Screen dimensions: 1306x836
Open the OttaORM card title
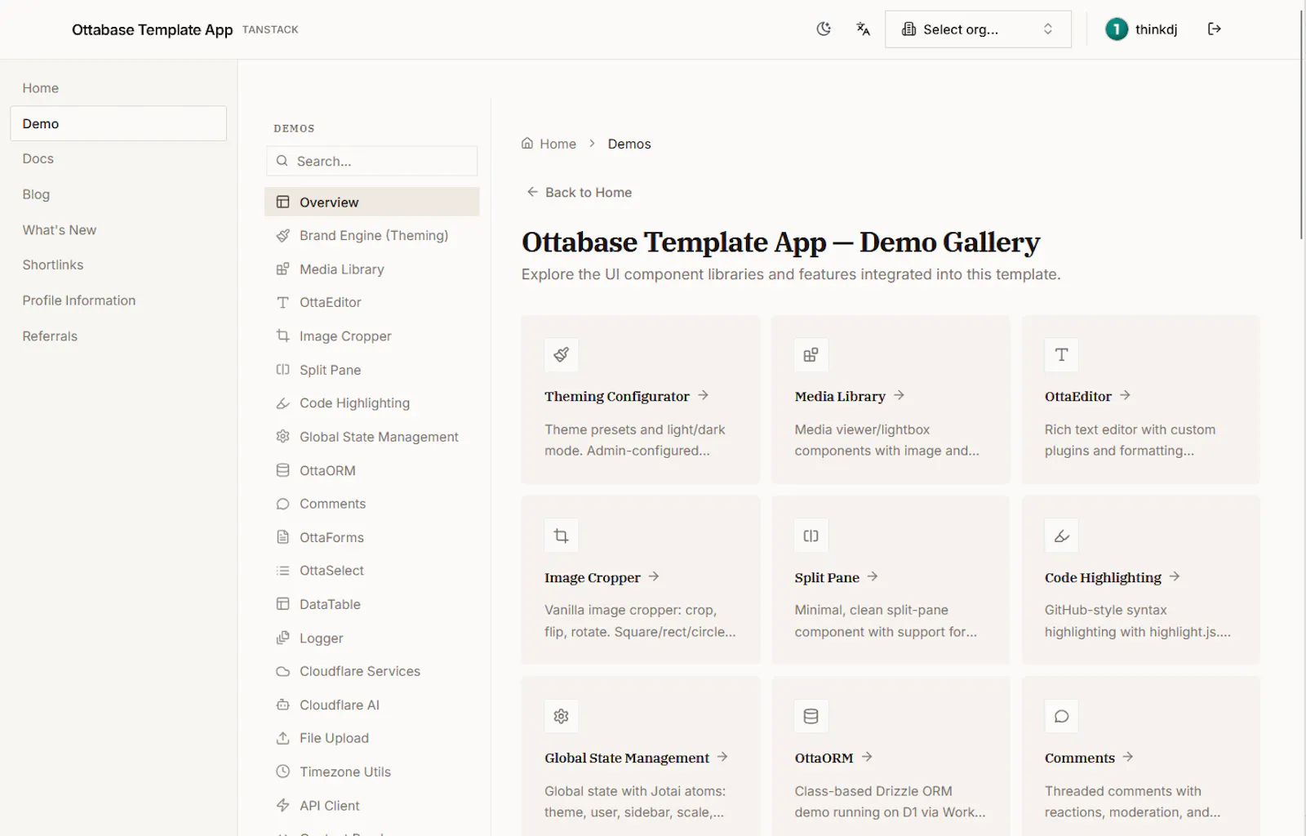point(824,758)
